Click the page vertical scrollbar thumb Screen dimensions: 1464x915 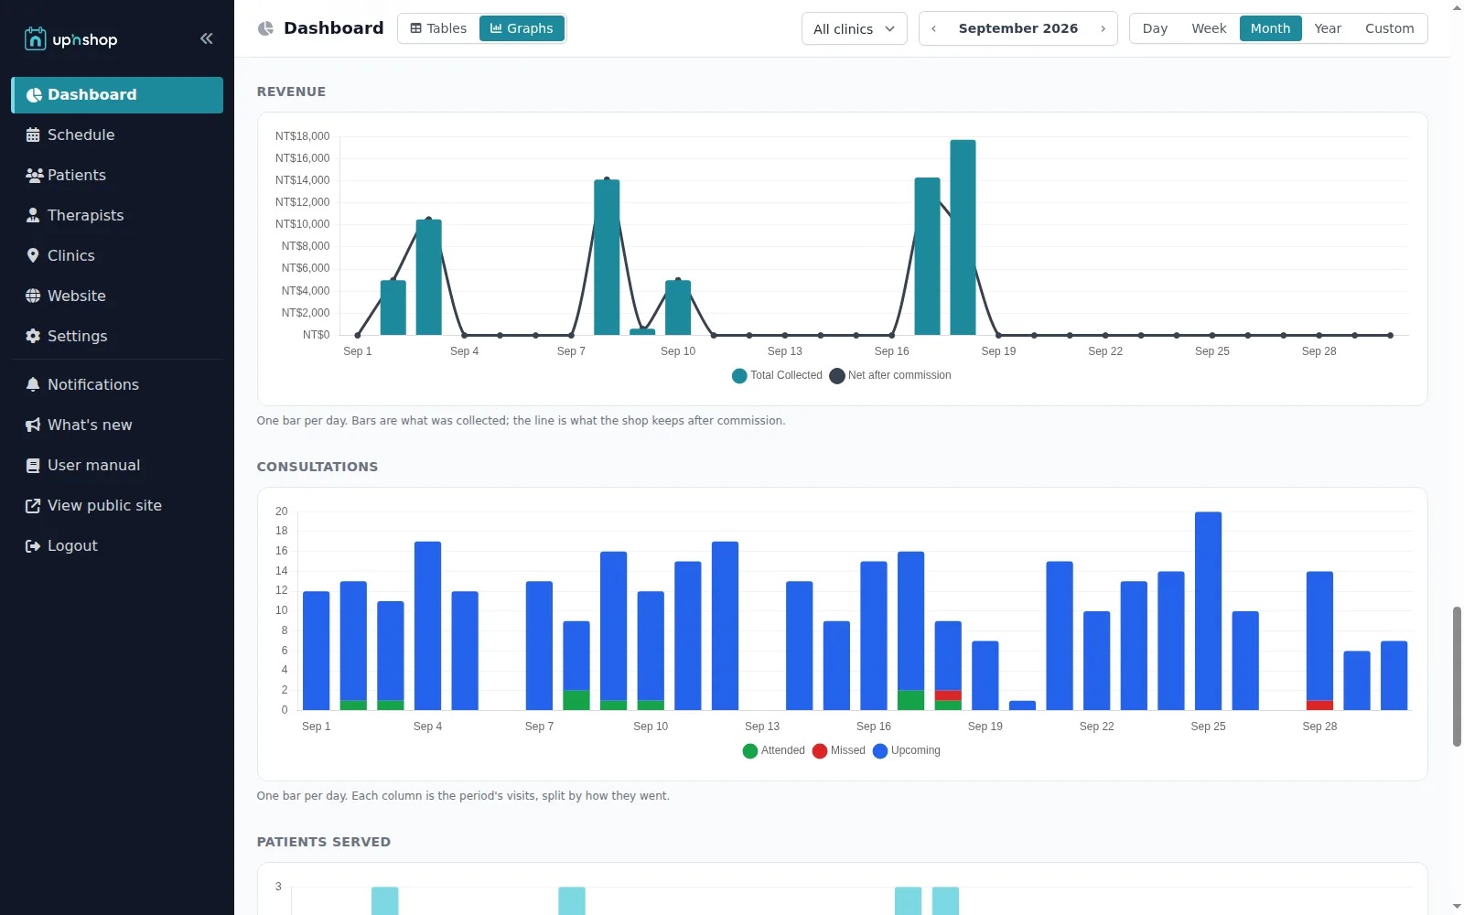pos(1457,676)
